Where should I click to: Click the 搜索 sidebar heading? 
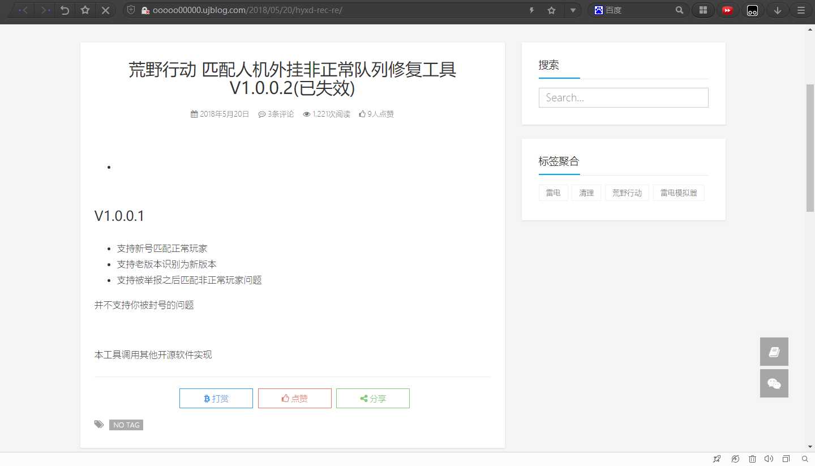[x=549, y=65]
